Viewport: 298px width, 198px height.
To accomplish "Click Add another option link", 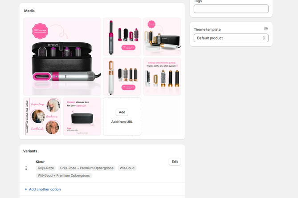I will click(x=45, y=189).
